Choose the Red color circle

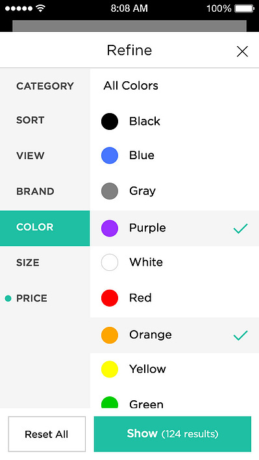[x=110, y=298]
